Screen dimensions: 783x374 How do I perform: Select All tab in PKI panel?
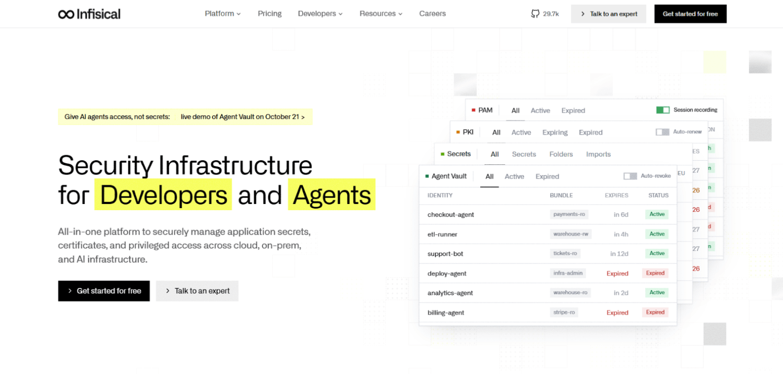pyautogui.click(x=496, y=132)
